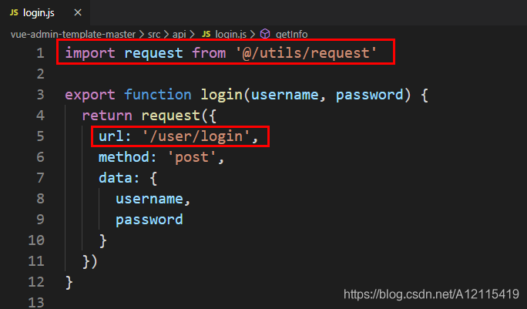Click login.js in the breadcrumb path
Image resolution: width=527 pixels, height=309 pixels.
point(230,35)
